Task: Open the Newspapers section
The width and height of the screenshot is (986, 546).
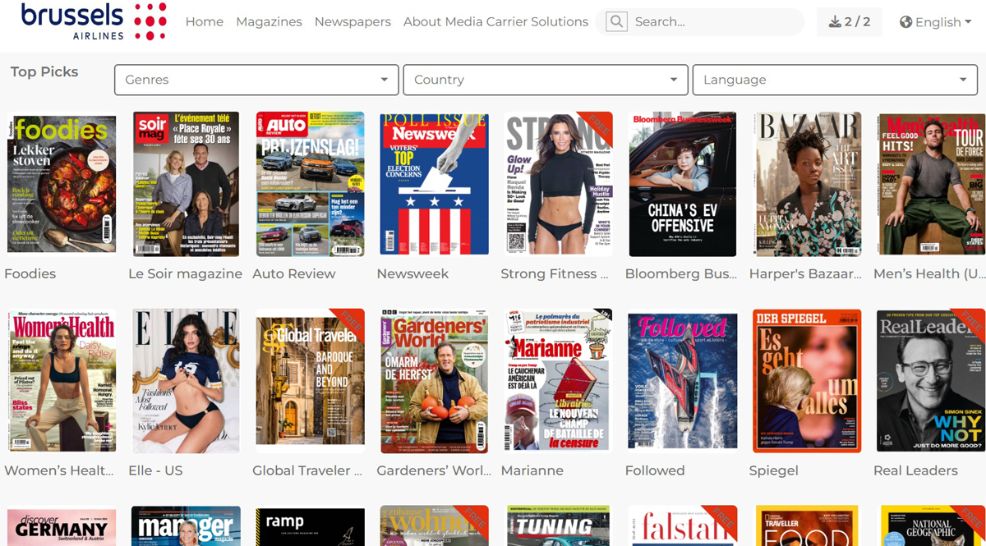Action: tap(352, 22)
